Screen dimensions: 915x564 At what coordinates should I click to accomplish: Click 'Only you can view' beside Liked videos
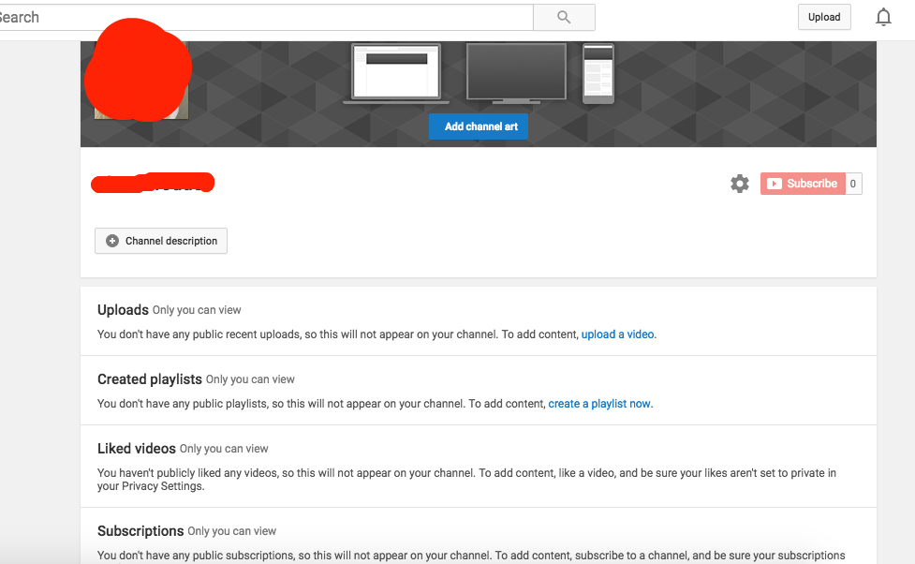click(224, 449)
